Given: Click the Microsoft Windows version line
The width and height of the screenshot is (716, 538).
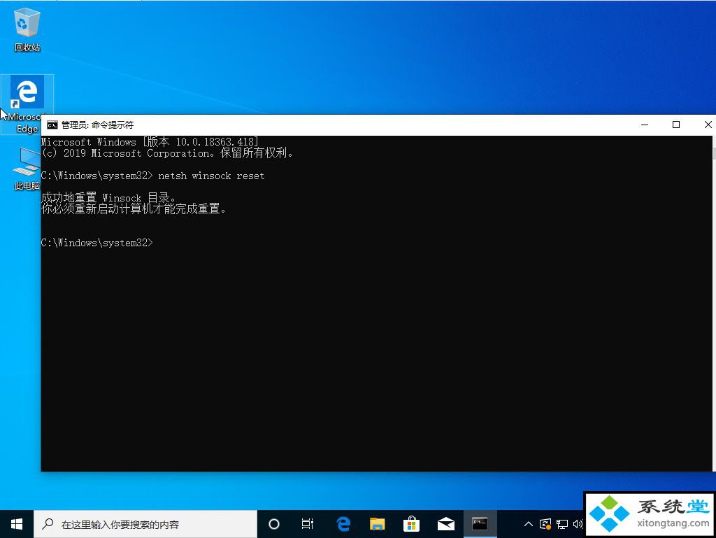Looking at the screenshot, I should coord(150,141).
